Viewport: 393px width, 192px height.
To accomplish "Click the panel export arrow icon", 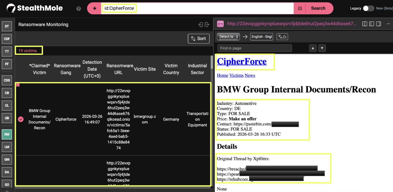I will tap(207, 25).
